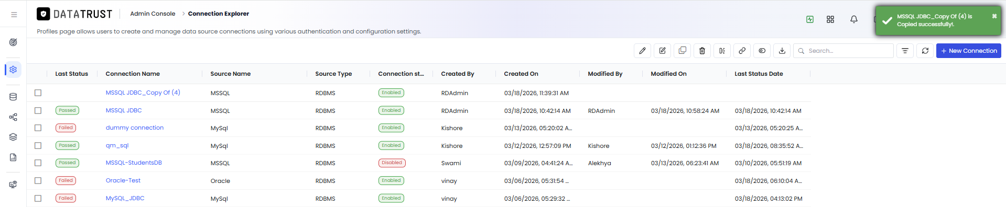Click Disabled badge of MSSQL-StudentsDB
This screenshot has height=207, width=1006.
(392, 163)
